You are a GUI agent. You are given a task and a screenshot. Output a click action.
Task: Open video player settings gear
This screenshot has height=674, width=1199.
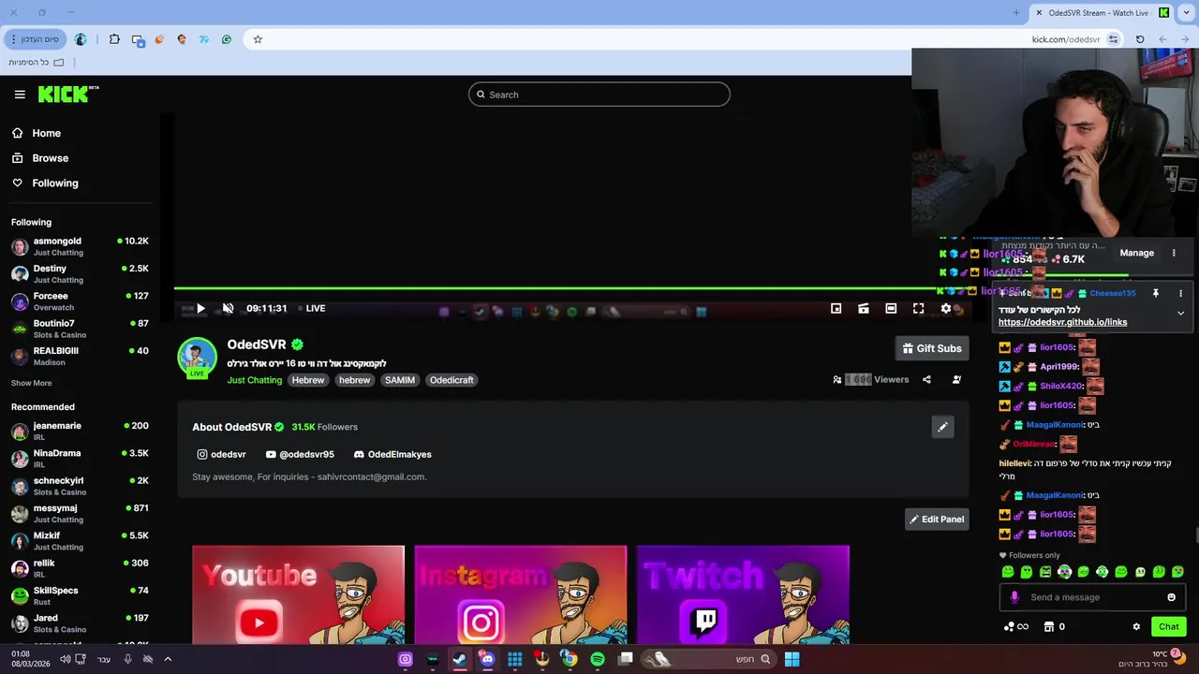[946, 308]
